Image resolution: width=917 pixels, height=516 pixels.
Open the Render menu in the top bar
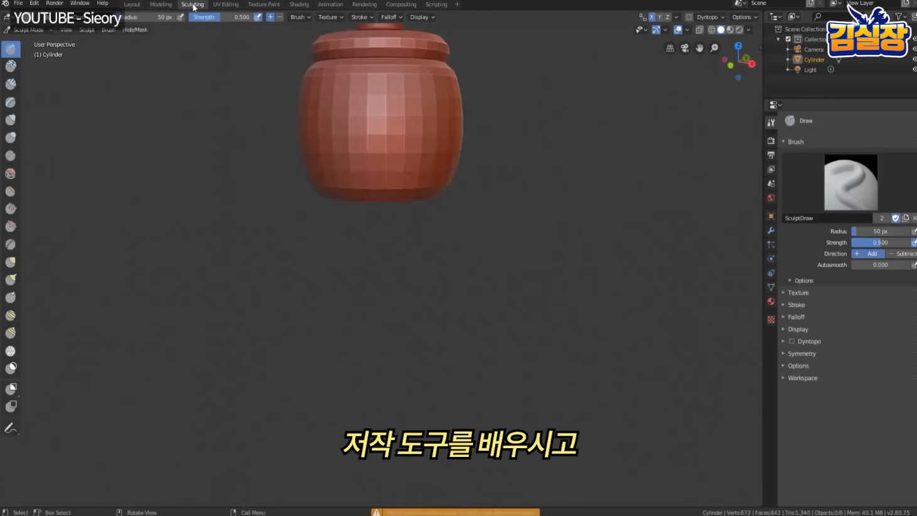click(55, 3)
